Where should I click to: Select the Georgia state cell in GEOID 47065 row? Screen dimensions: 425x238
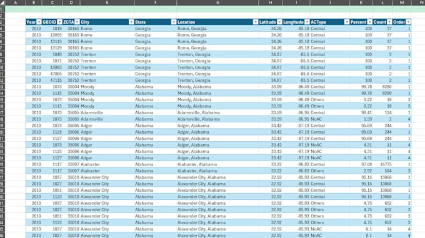coord(155,74)
